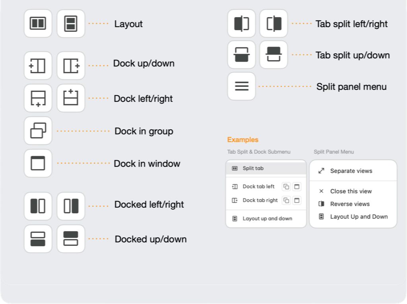Image resolution: width=407 pixels, height=304 pixels.
Task: Click dock-in-window button beside Dock tab right
Action: (297, 200)
